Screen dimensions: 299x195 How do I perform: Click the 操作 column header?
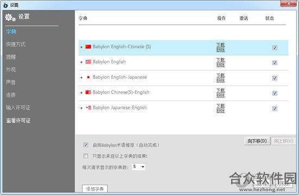(221, 18)
